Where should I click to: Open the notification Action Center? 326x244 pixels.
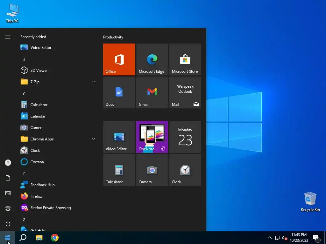(315, 238)
